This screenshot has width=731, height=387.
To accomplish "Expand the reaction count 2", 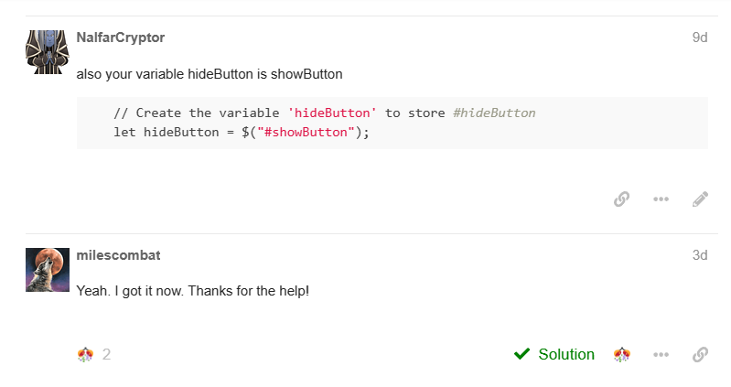I will point(106,355).
